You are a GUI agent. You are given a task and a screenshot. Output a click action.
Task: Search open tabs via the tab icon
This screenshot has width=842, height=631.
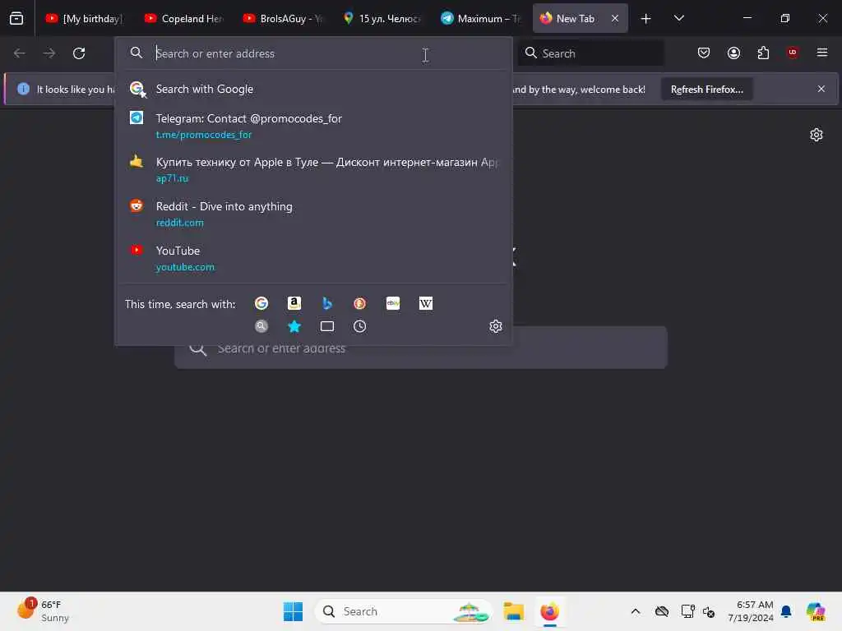click(327, 326)
